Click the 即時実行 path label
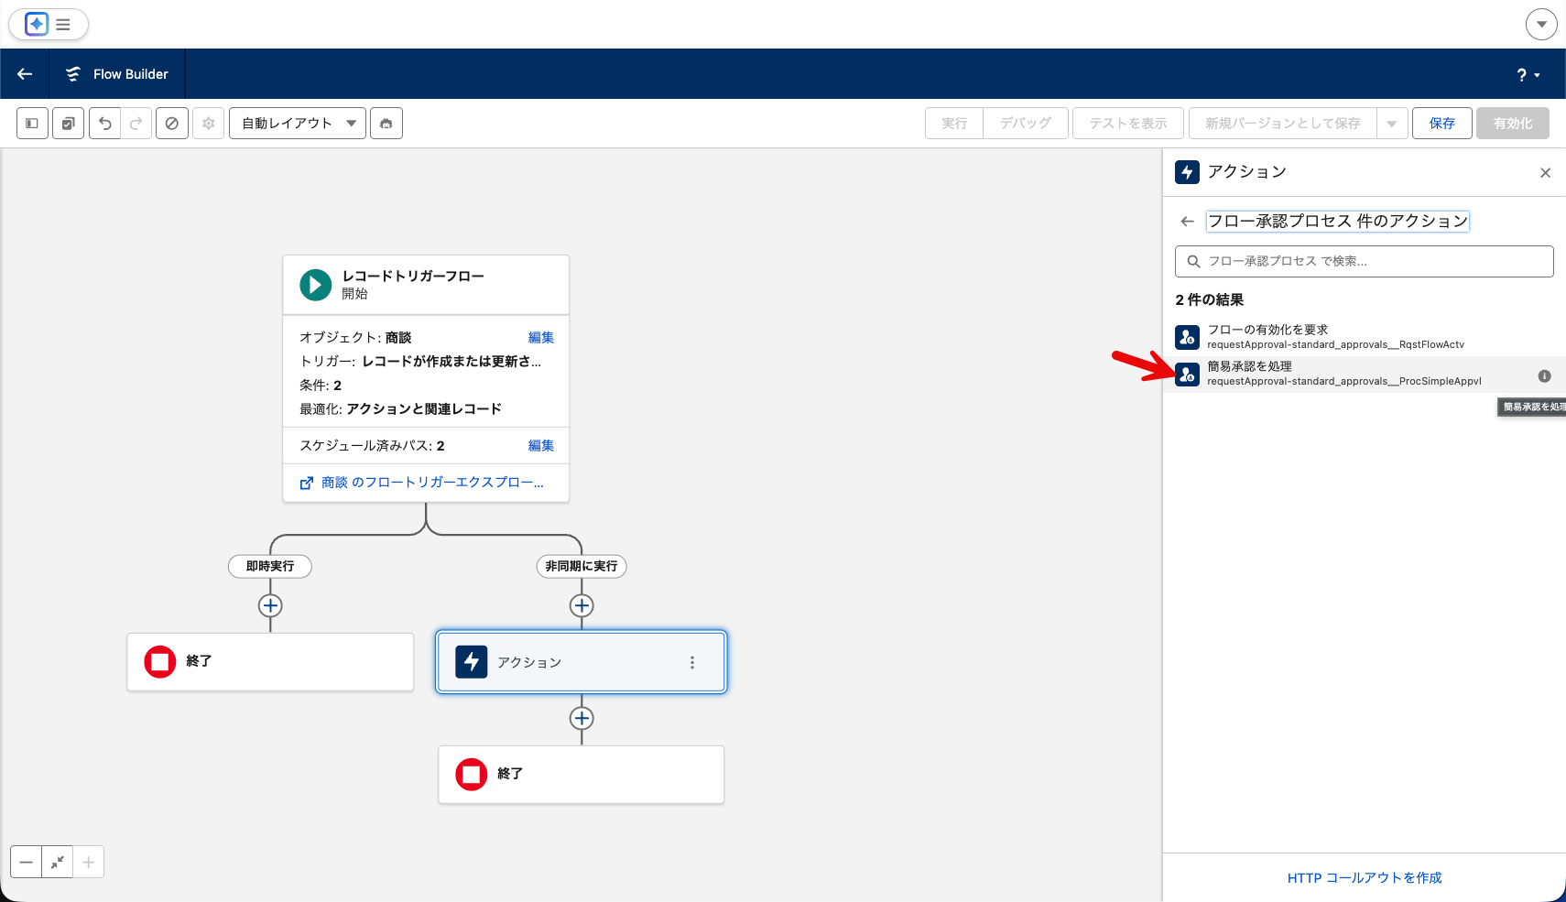The image size is (1566, 902). pyautogui.click(x=270, y=567)
